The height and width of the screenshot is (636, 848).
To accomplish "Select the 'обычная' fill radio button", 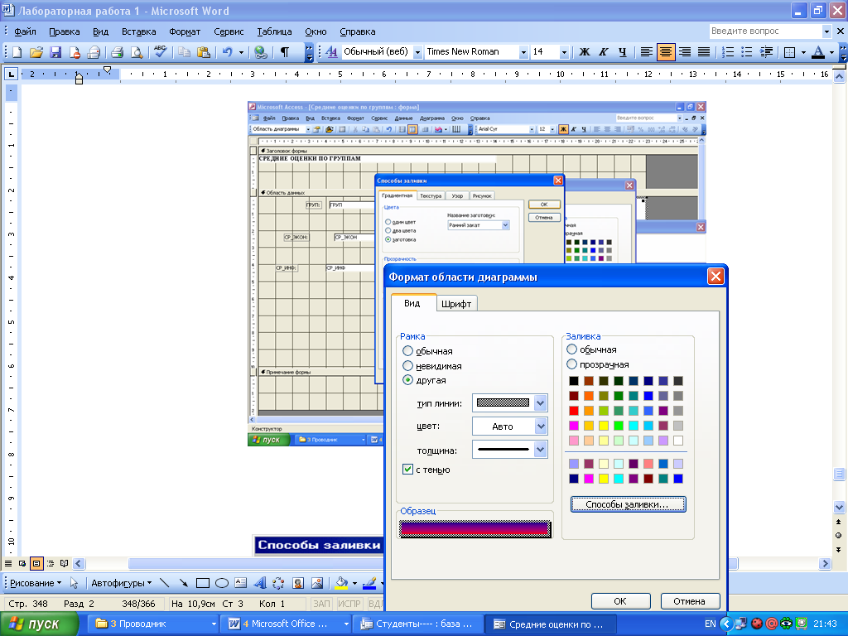I will 571,349.
